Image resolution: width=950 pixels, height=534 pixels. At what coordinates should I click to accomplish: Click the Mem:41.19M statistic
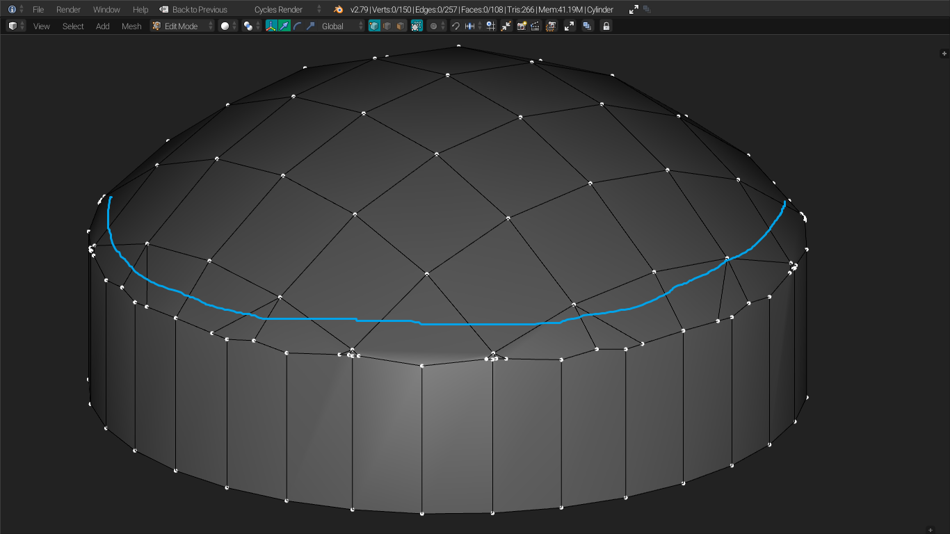(561, 10)
